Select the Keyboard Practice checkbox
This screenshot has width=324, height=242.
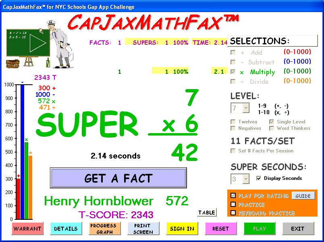click(233, 213)
